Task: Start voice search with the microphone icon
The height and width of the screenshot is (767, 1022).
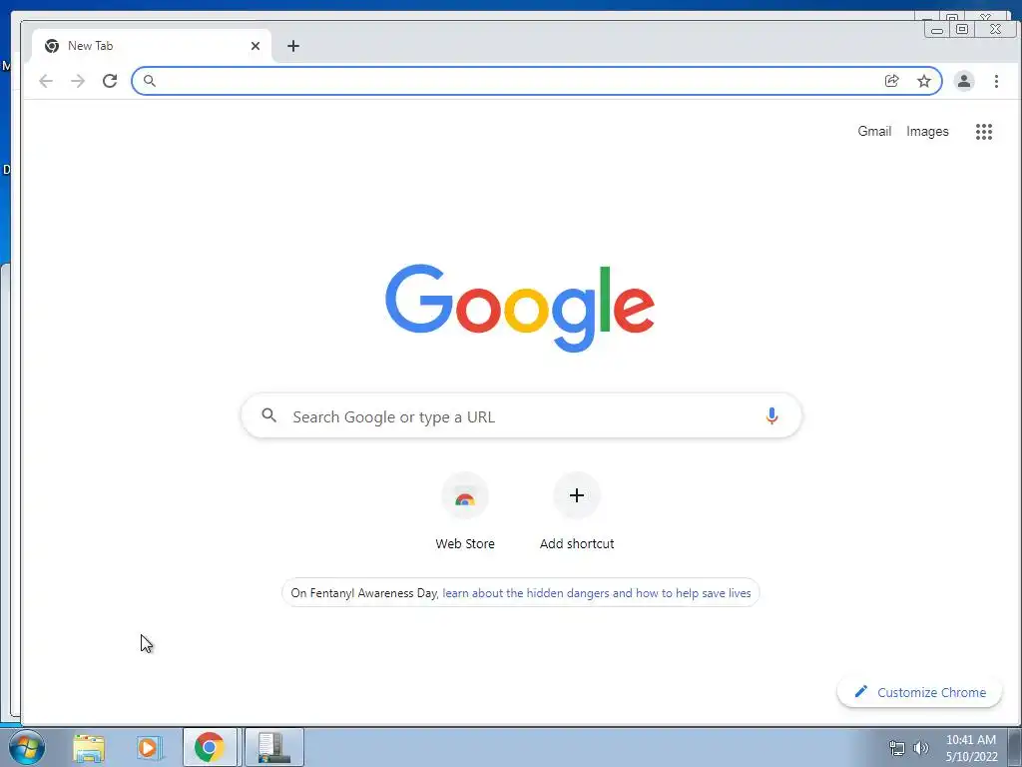Action: coord(771,416)
